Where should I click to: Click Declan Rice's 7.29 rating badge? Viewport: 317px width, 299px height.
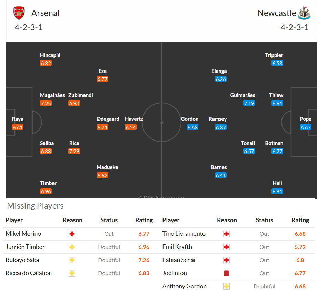(74, 151)
